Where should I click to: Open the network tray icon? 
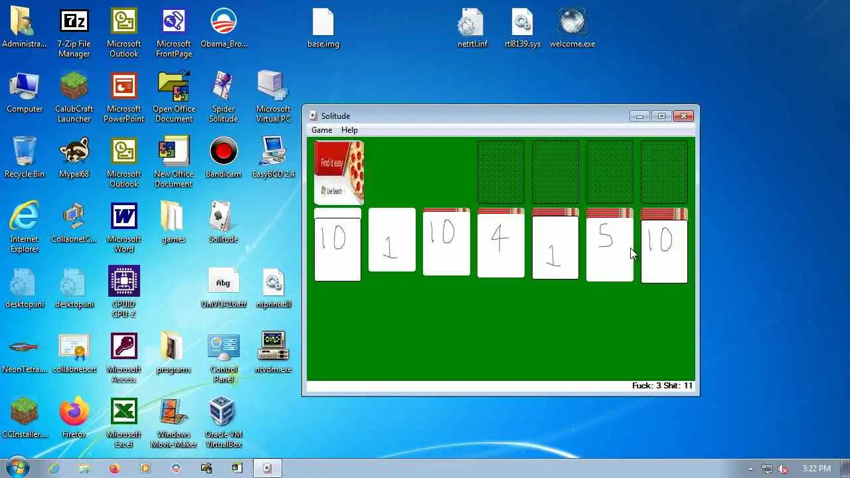(767, 469)
